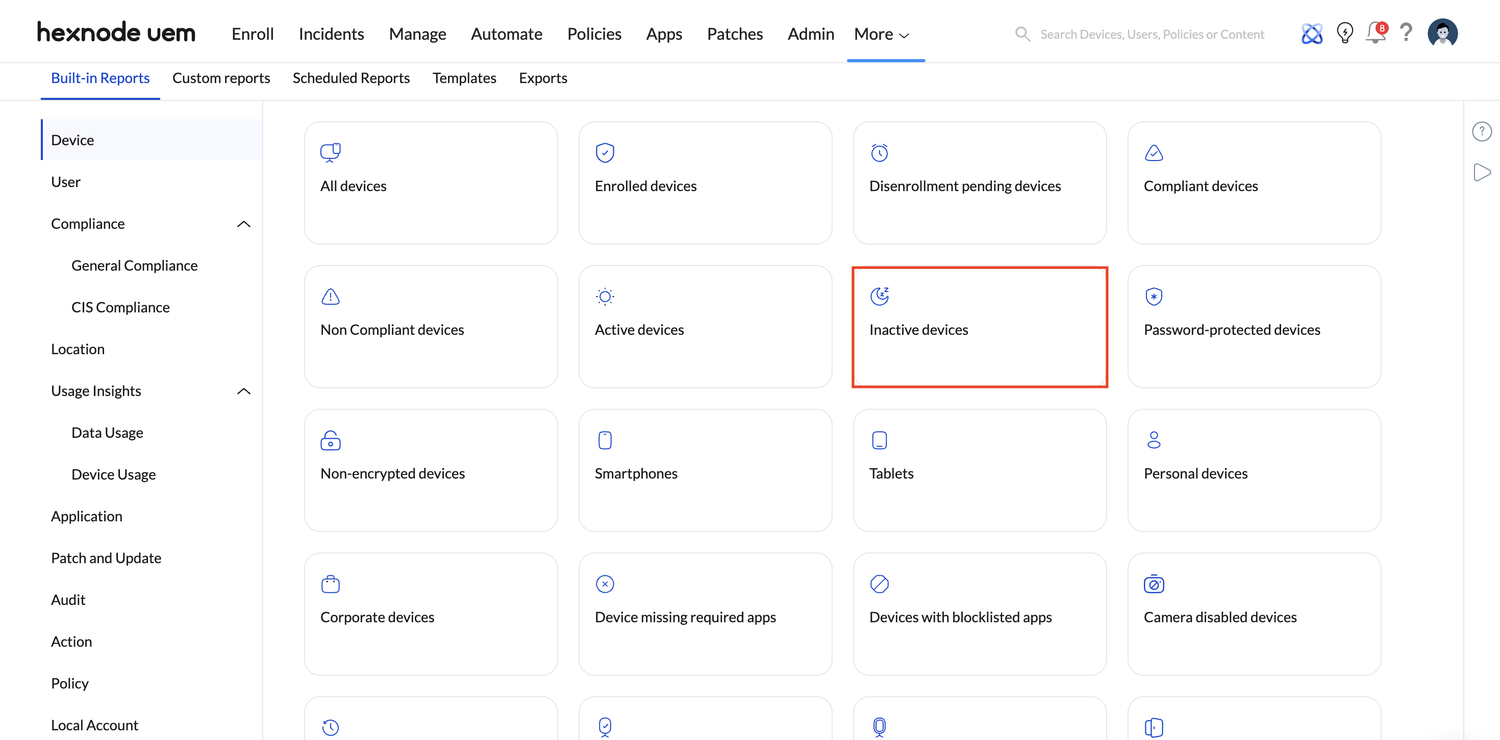
Task: Click the search magnifier icon
Action: pyautogui.click(x=1022, y=34)
